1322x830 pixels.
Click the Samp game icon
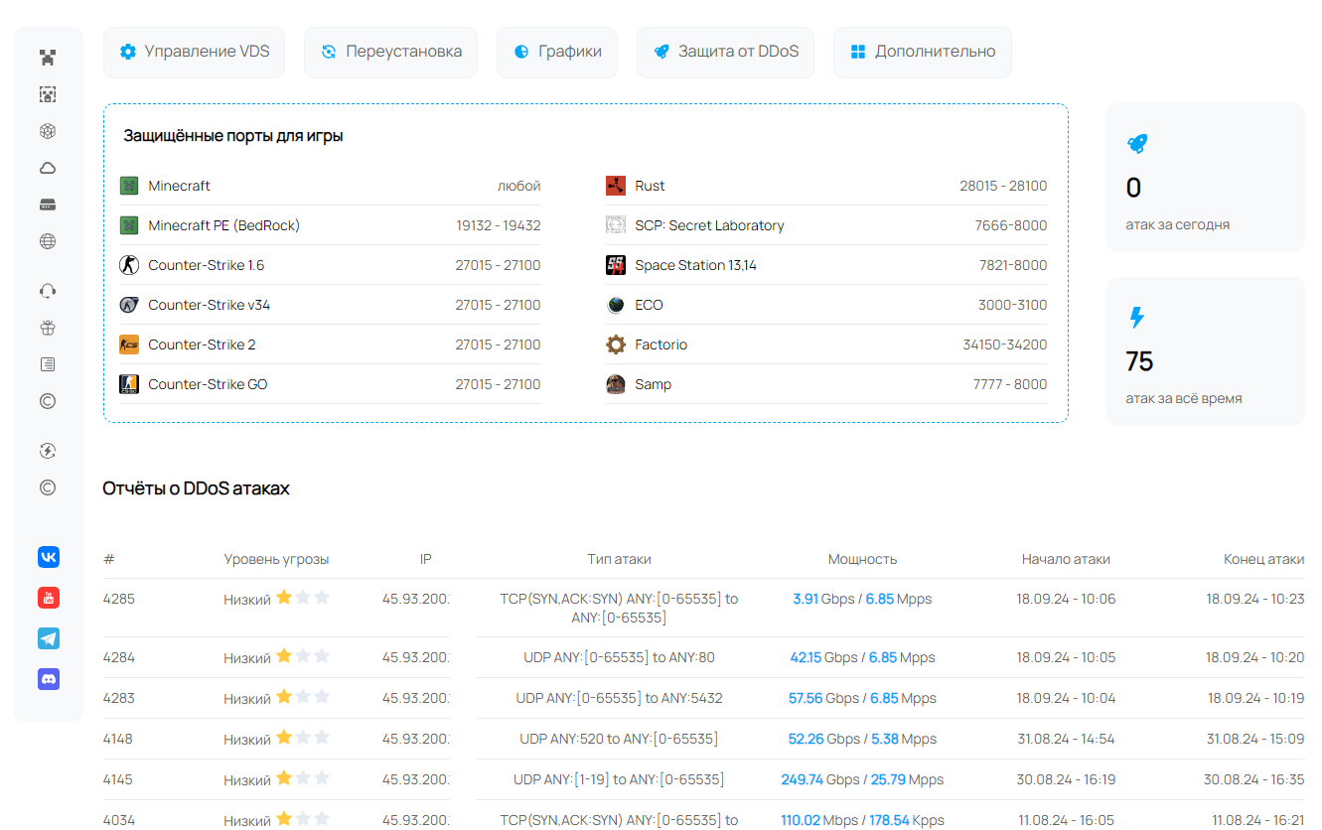(x=616, y=384)
